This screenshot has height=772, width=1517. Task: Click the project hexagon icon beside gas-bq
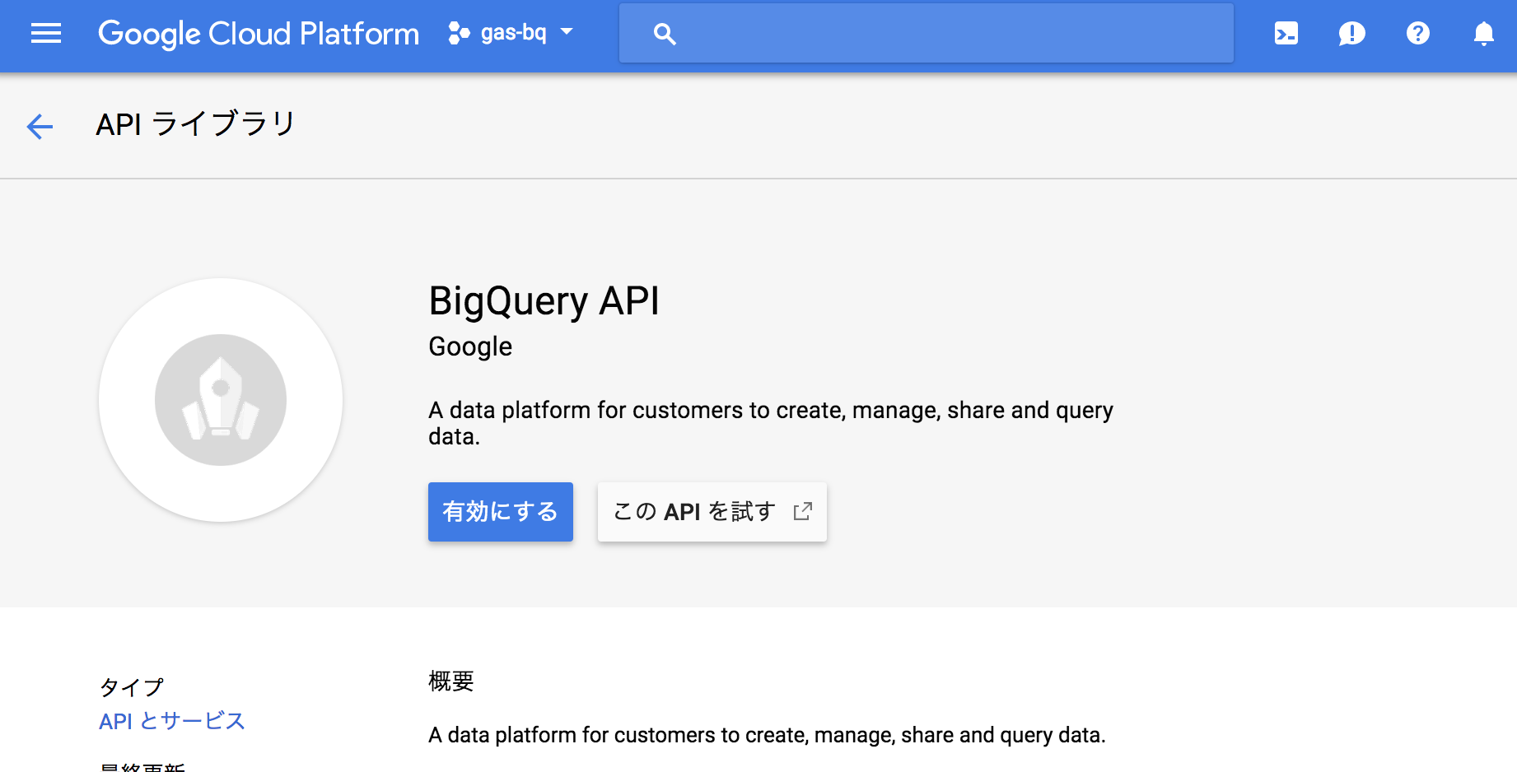(x=459, y=33)
